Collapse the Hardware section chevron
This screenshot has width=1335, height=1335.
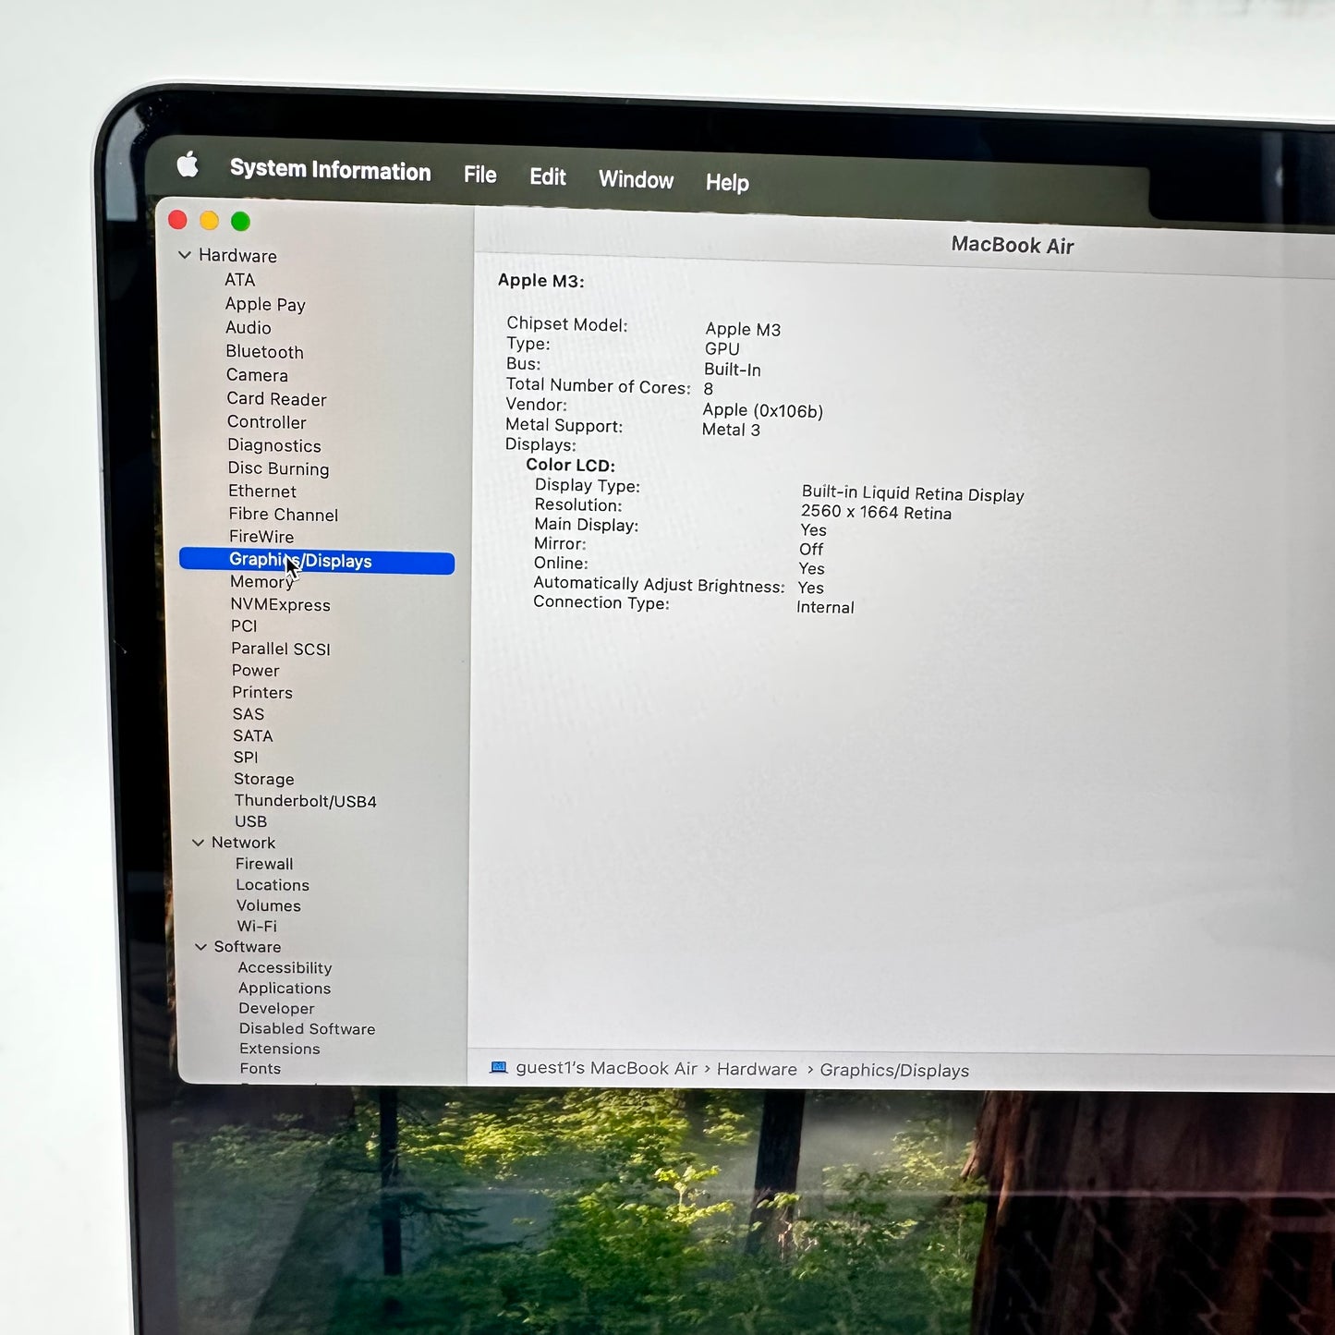(x=185, y=254)
